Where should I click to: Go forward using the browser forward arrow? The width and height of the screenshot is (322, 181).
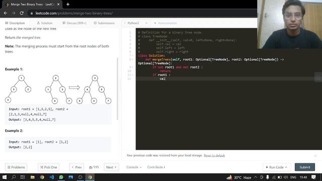tap(14, 13)
